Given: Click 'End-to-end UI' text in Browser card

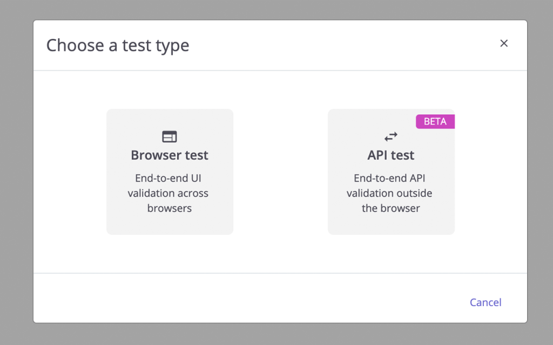Looking at the screenshot, I should point(168,178).
